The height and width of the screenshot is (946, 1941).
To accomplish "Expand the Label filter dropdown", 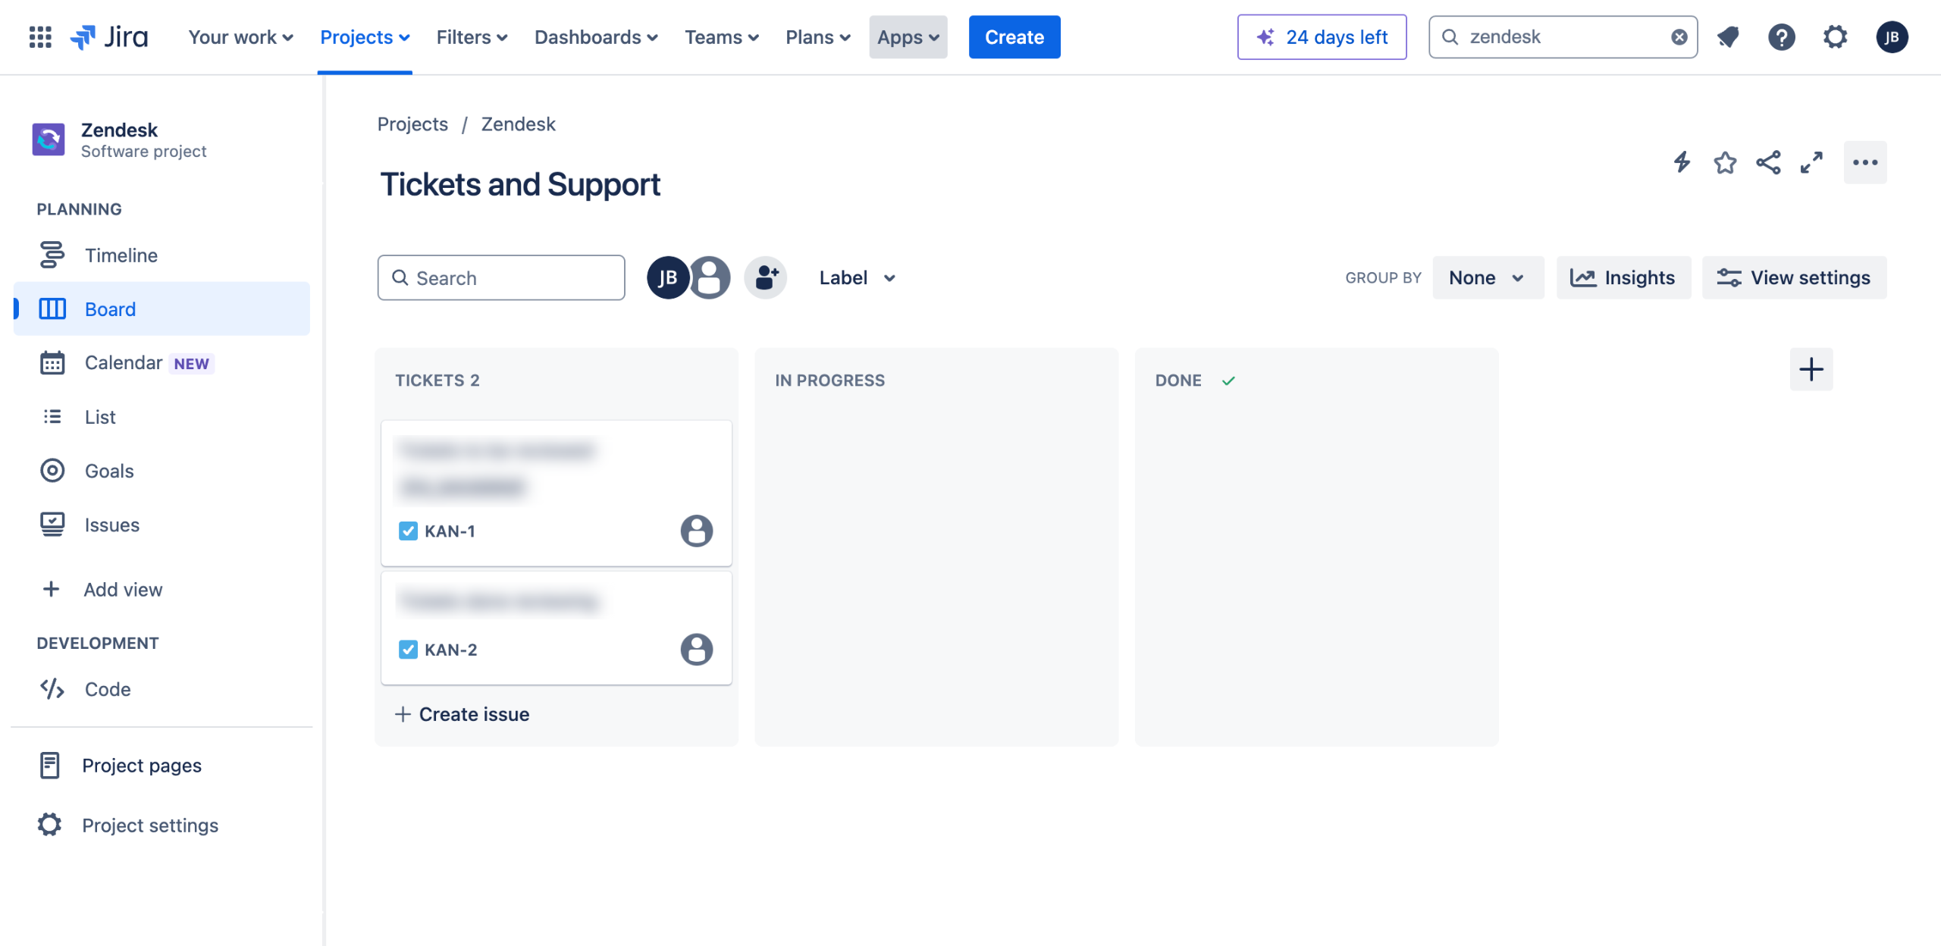I will (x=857, y=277).
